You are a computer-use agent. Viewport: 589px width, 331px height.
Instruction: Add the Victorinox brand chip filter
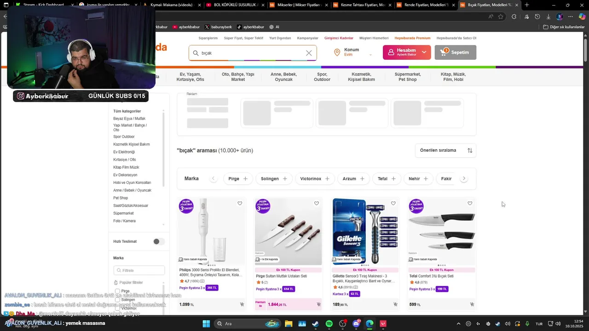click(315, 178)
